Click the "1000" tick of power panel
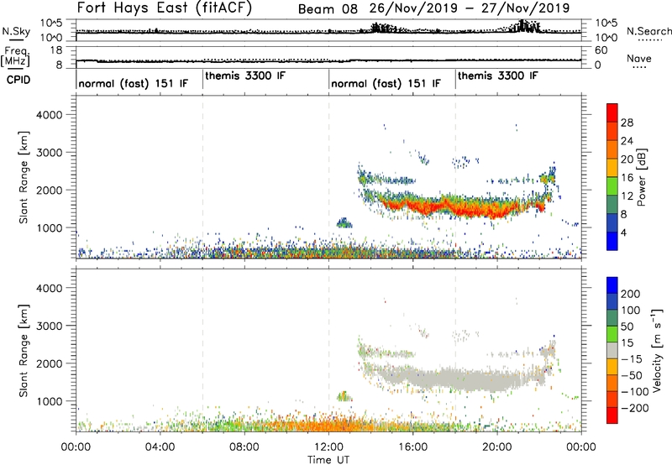Screen dimensions: 672x465 [49, 227]
